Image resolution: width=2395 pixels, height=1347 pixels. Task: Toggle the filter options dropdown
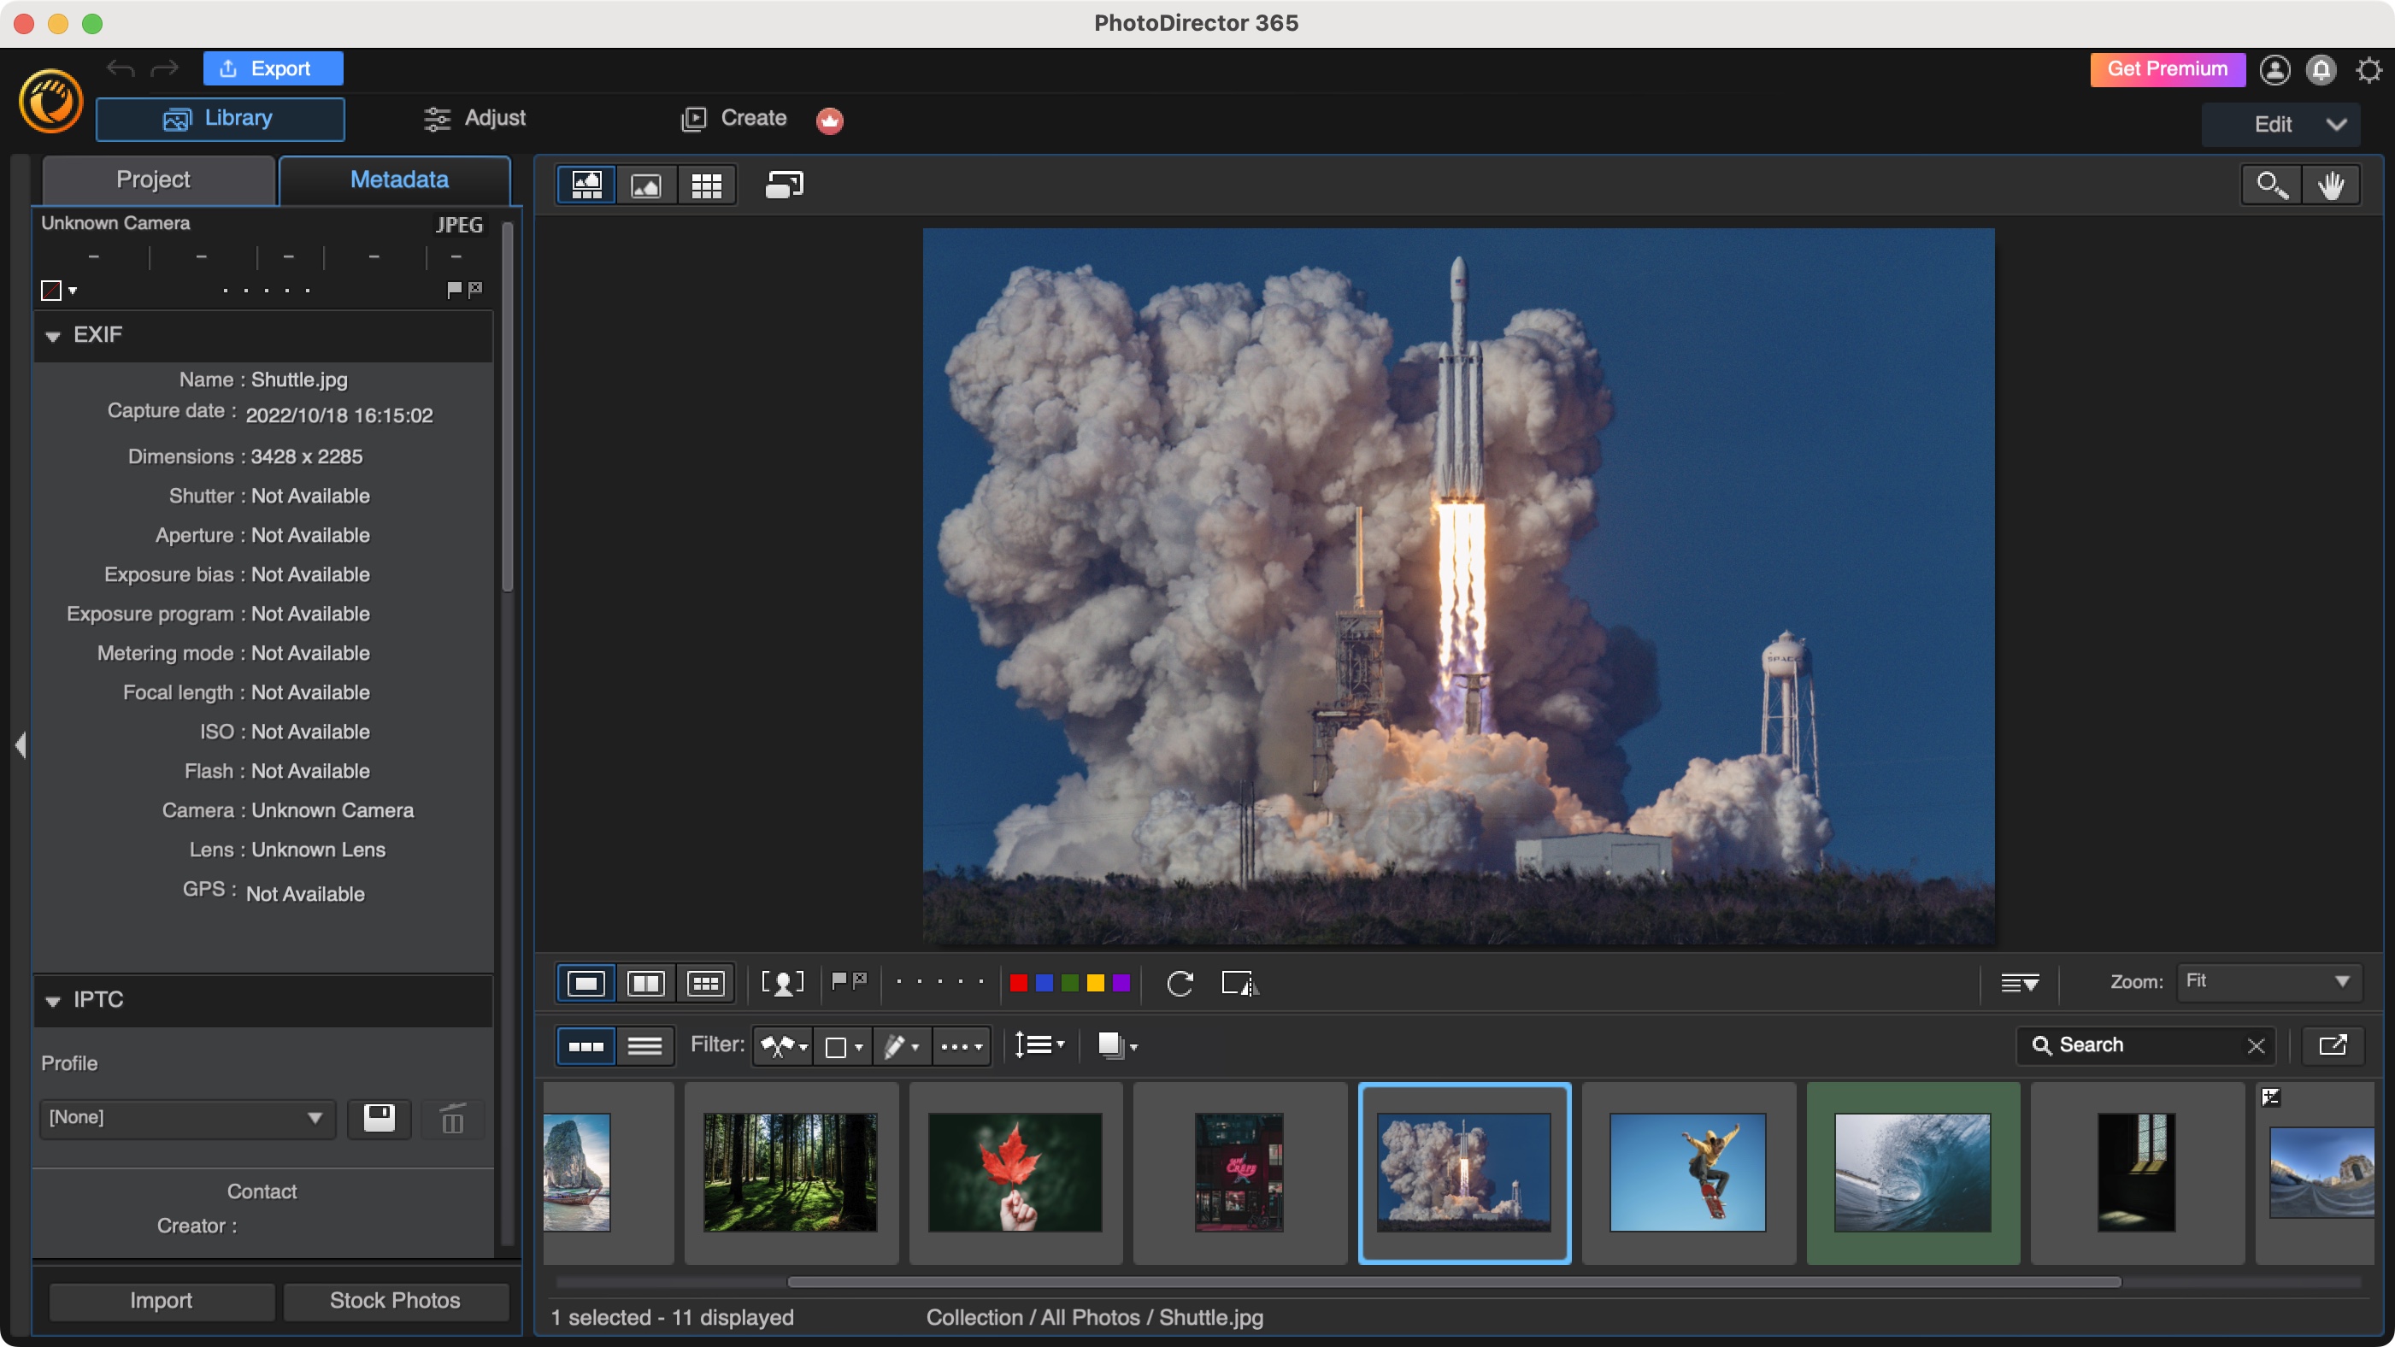(959, 1043)
